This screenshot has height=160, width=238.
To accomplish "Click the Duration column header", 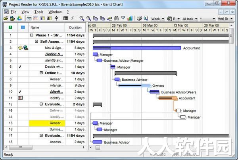I will 75,27.
